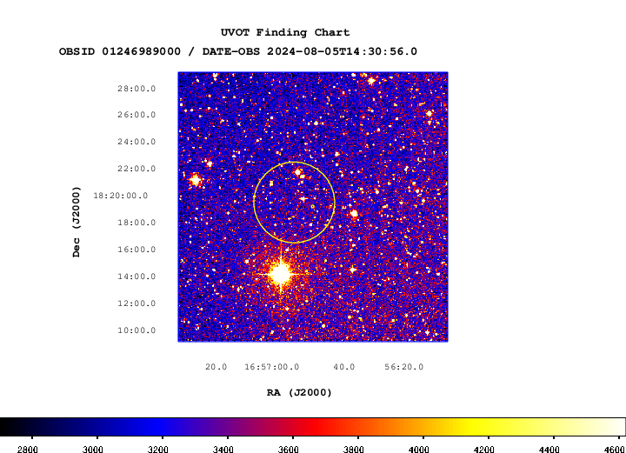Click the 16:57:00.0 RA tick label
The width and height of the screenshot is (626, 453).
point(272,367)
